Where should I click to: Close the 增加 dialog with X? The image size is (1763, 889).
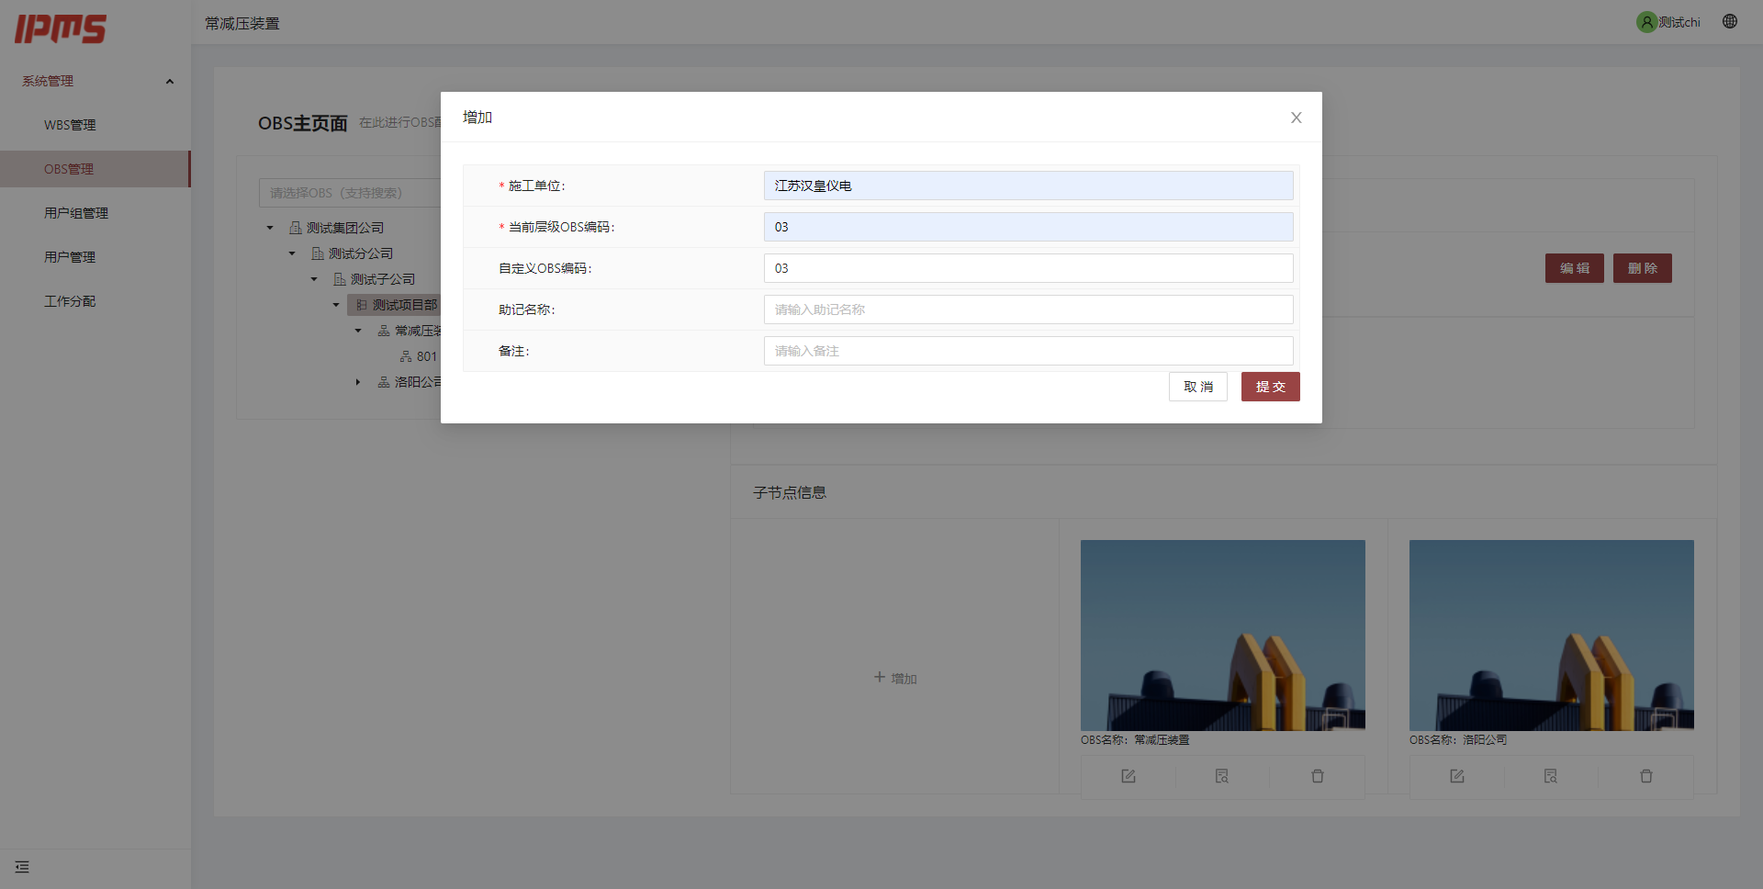click(1296, 118)
